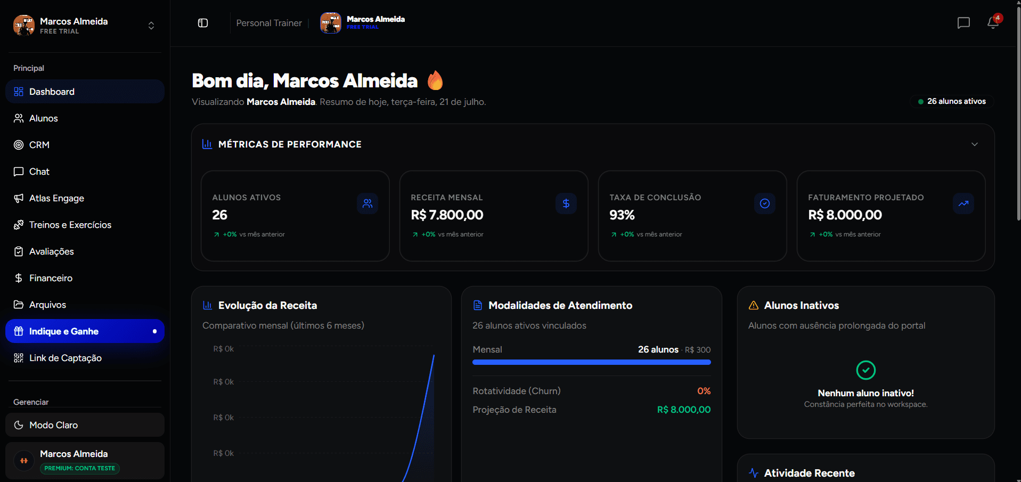Click the document icon beside Modalidades de Atendimento

point(478,305)
